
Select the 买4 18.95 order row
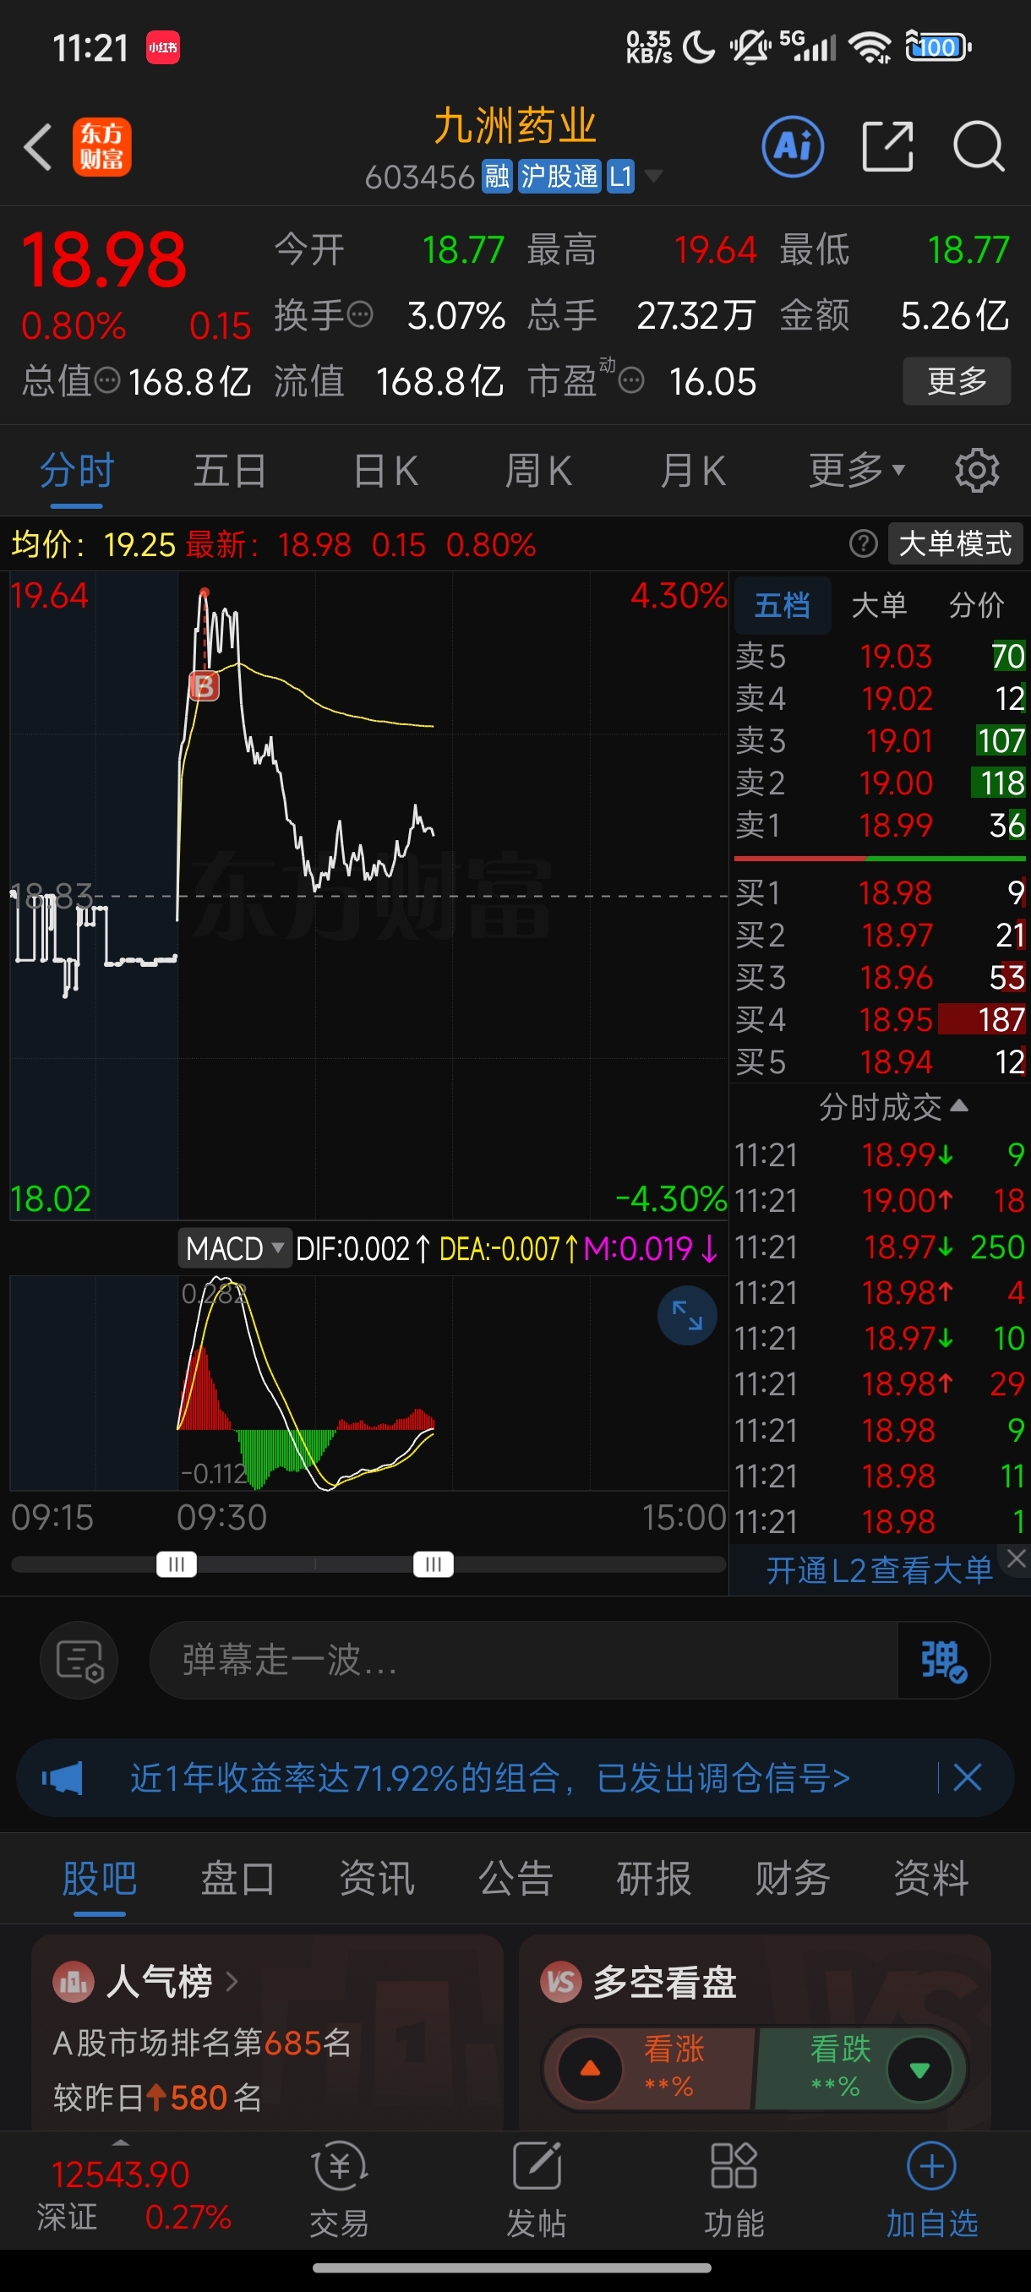(880, 1018)
